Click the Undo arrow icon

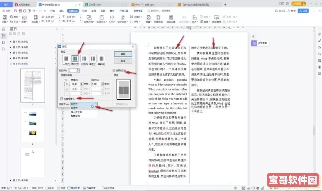[x=34, y=11]
